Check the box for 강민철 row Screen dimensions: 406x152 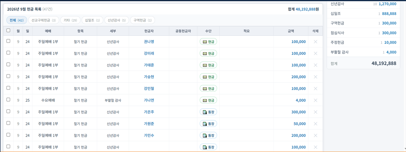click(x=8, y=88)
